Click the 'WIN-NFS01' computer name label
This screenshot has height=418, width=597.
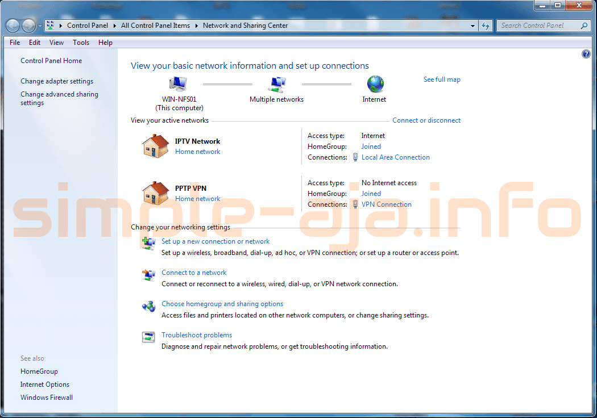click(179, 99)
